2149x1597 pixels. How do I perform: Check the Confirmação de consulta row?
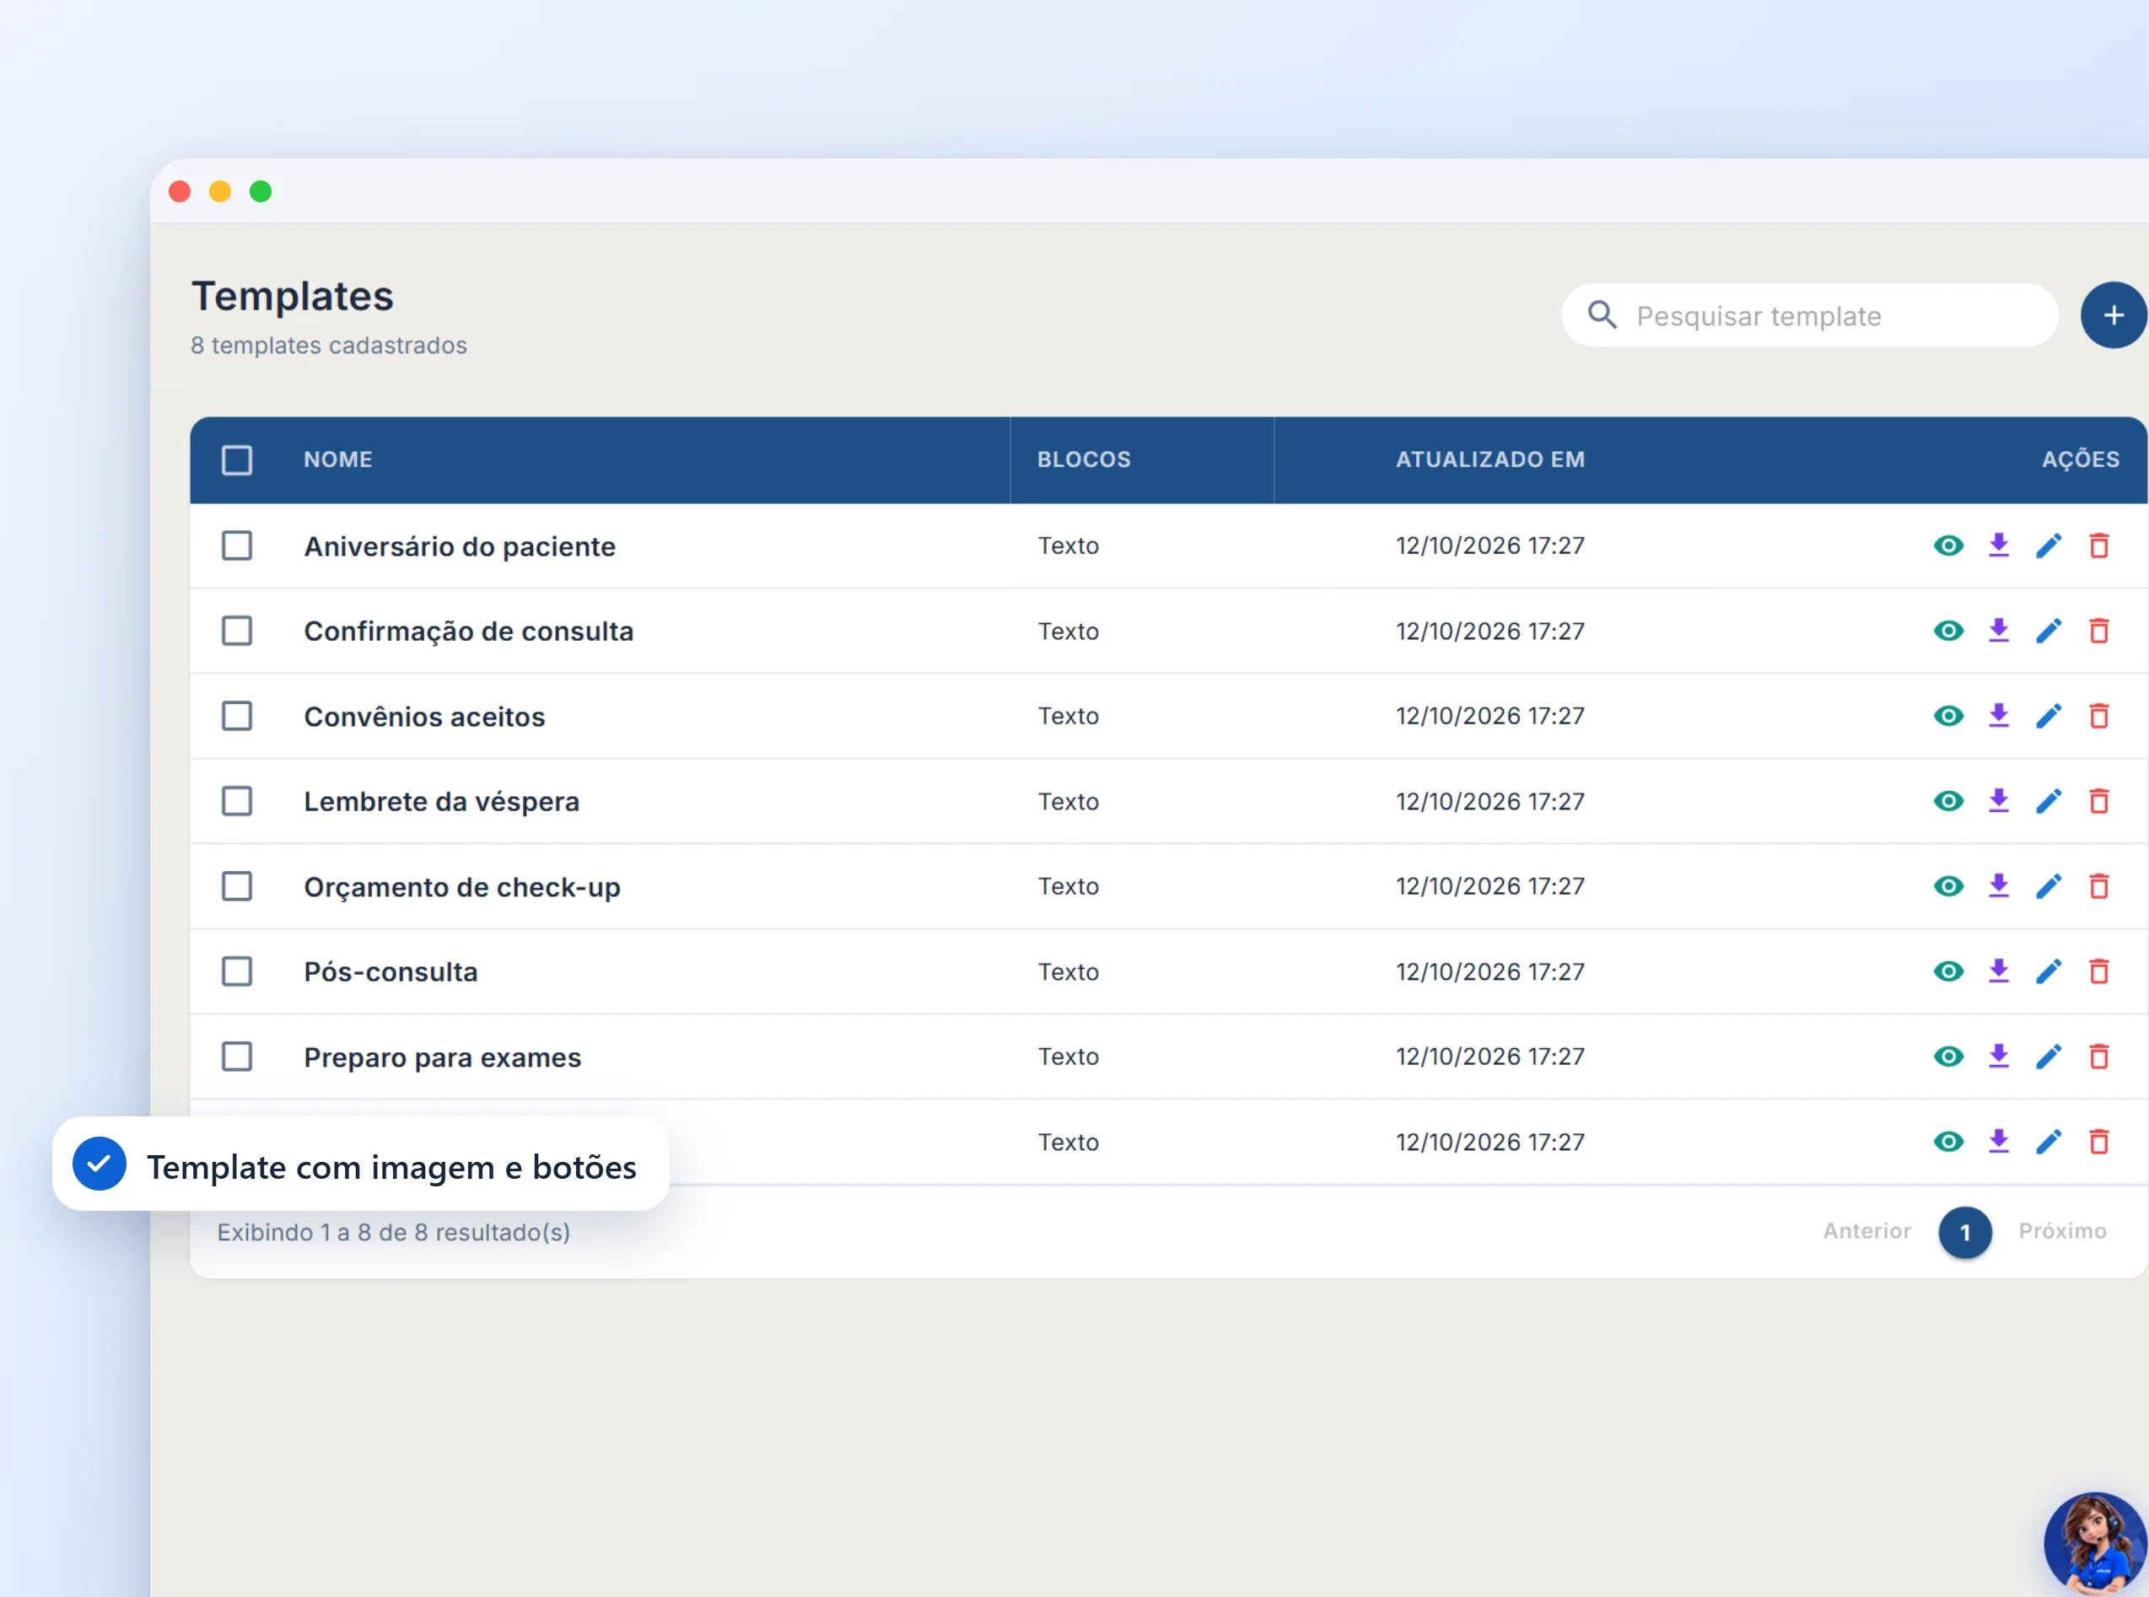(237, 631)
